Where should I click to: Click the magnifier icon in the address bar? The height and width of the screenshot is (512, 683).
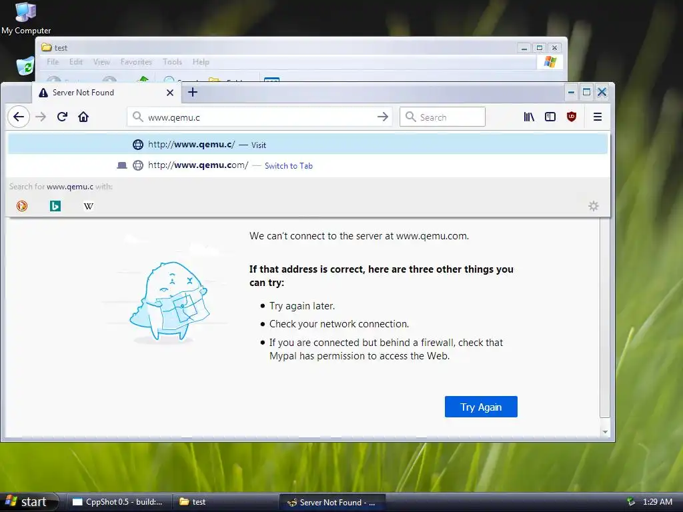pos(137,117)
